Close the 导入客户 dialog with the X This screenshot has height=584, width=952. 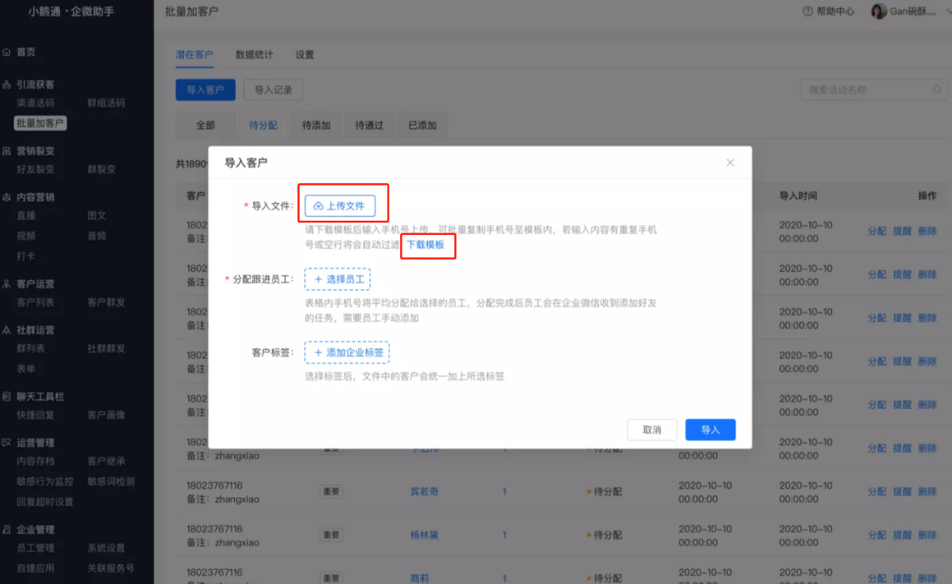point(730,162)
